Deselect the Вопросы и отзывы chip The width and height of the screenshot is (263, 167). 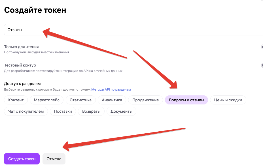[186, 100]
